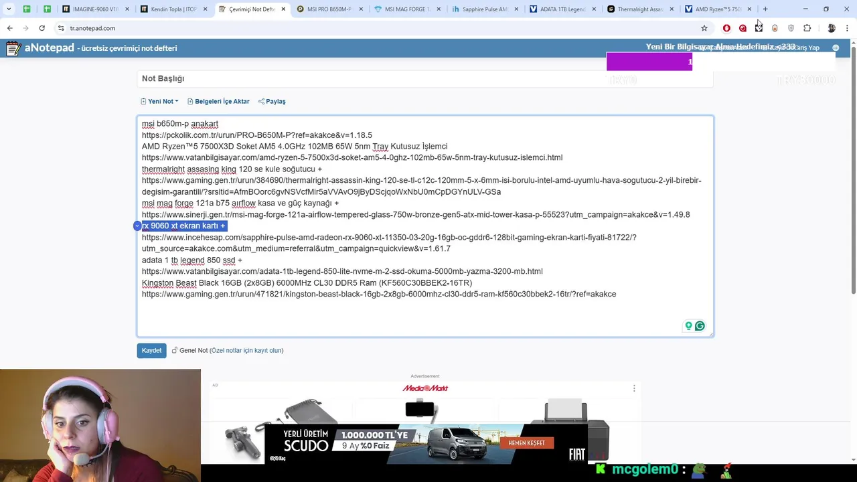The image size is (857, 482).
Task: Open the ad options menu icon
Action: 634,388
